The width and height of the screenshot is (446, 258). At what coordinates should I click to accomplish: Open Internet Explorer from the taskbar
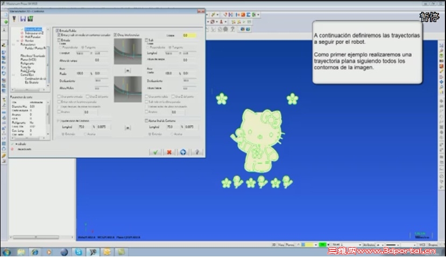pyautogui.click(x=35, y=252)
